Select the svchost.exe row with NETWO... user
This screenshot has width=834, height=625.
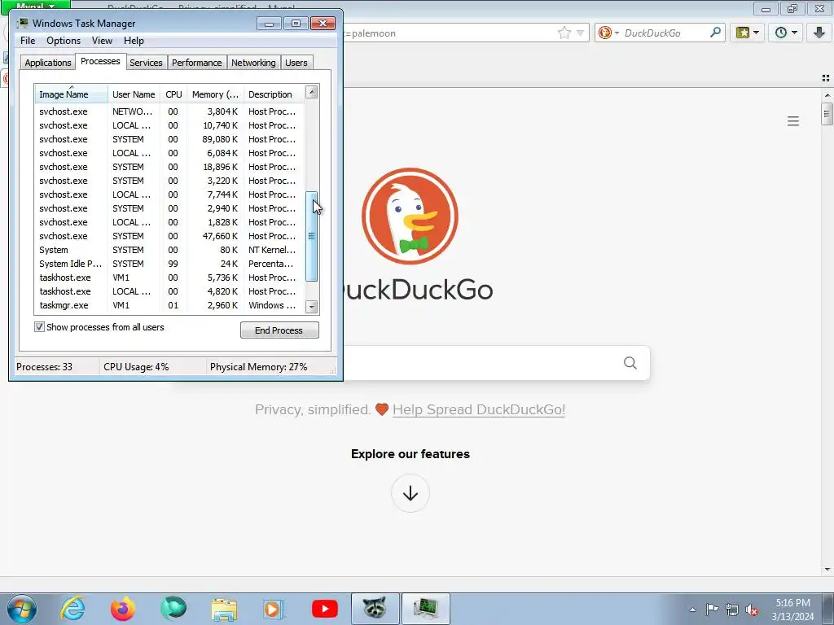coord(170,111)
